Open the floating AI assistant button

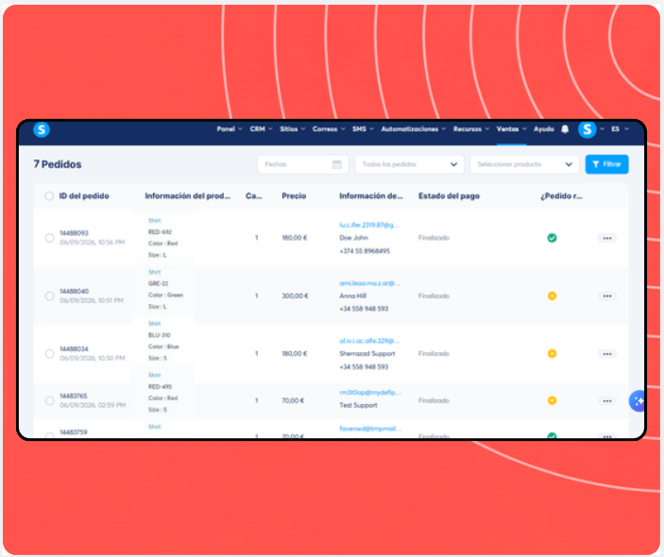(x=637, y=400)
